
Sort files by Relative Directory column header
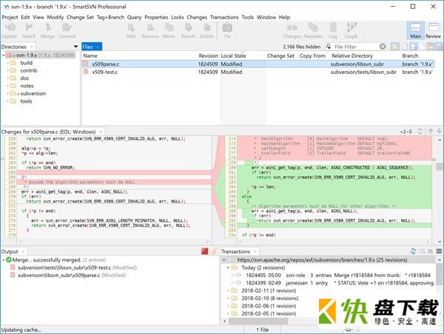coord(352,55)
